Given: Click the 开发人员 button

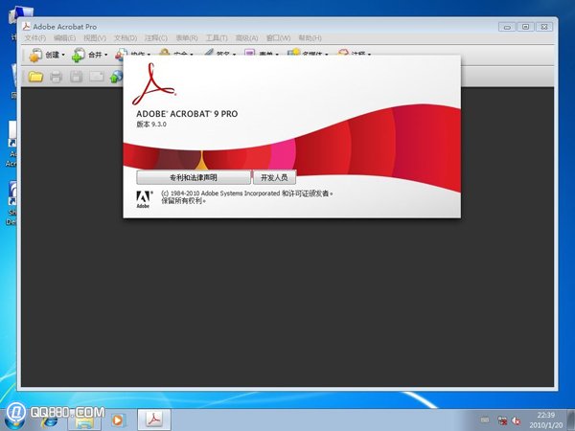Looking at the screenshot, I should [274, 177].
